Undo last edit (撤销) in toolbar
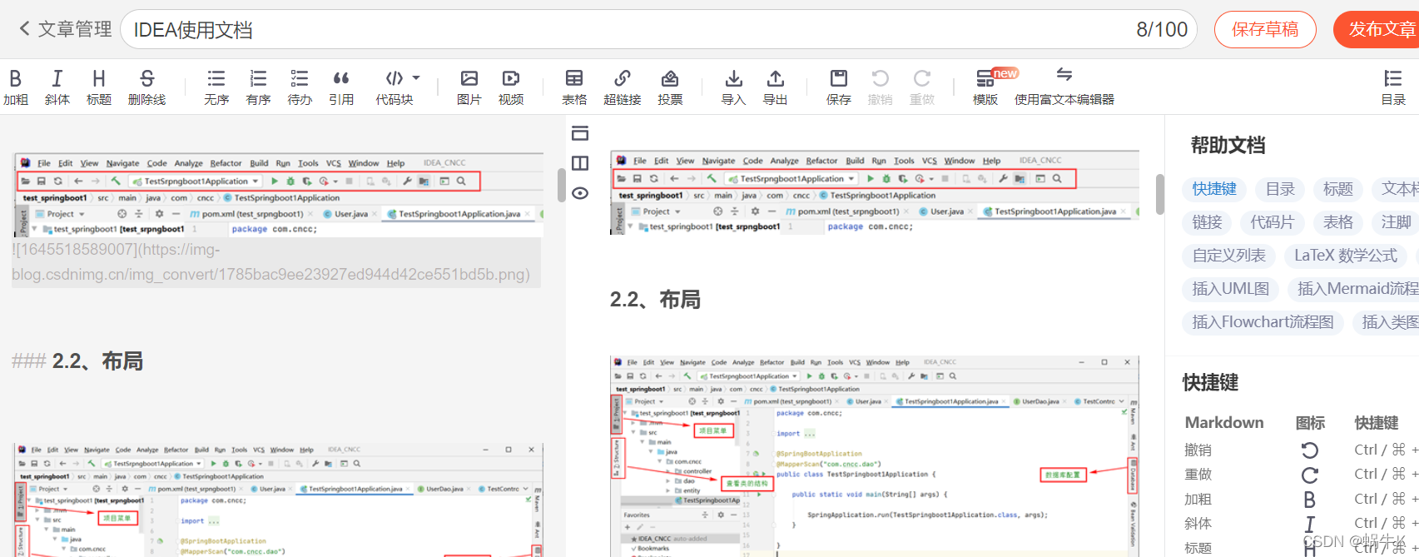Viewport: 1419px width, 557px height. click(880, 87)
